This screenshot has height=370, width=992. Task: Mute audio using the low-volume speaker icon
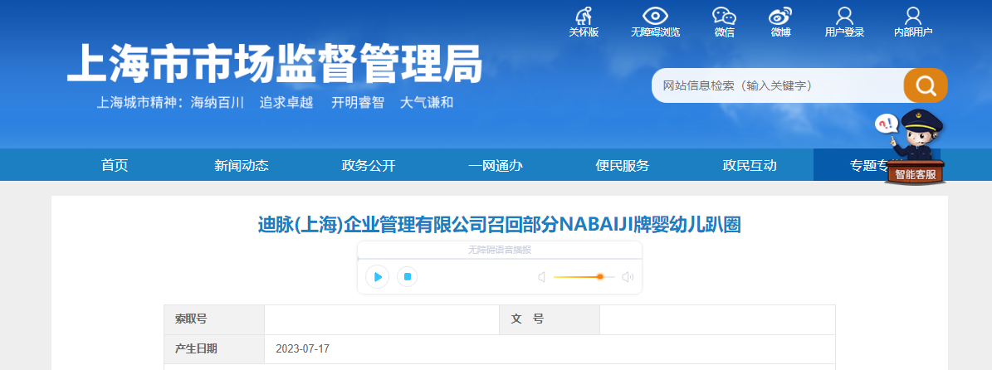541,277
